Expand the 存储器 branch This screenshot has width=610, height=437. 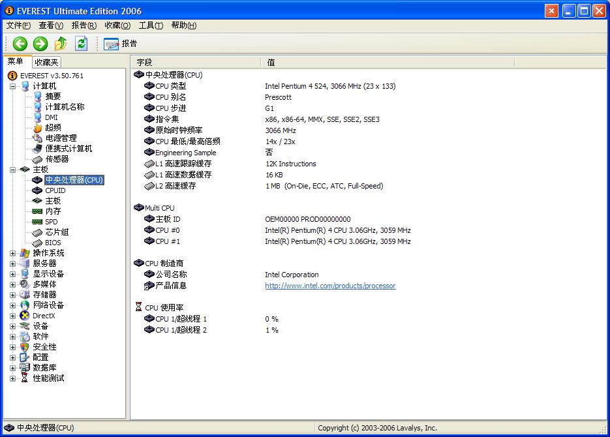tap(13, 295)
